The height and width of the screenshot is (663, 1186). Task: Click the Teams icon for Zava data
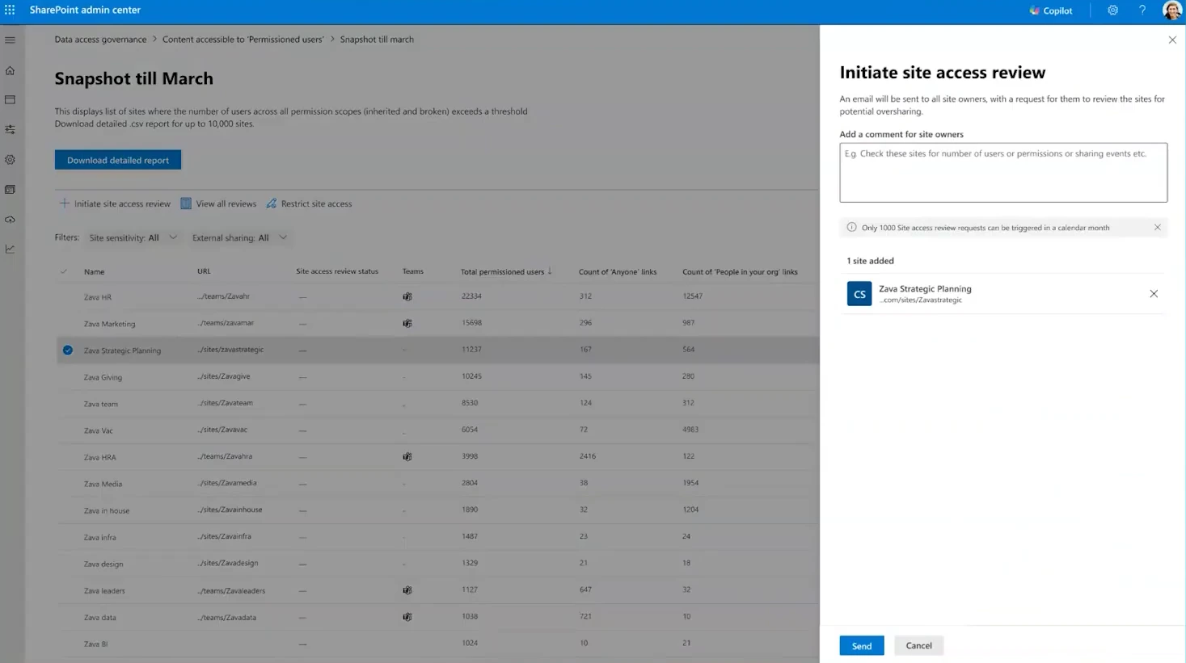point(407,617)
